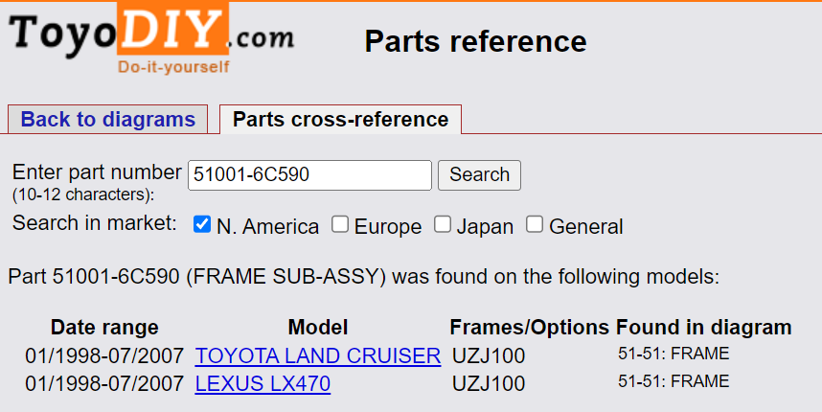
Task: Tick the Japan market checkbox
Action: pyautogui.click(x=442, y=225)
